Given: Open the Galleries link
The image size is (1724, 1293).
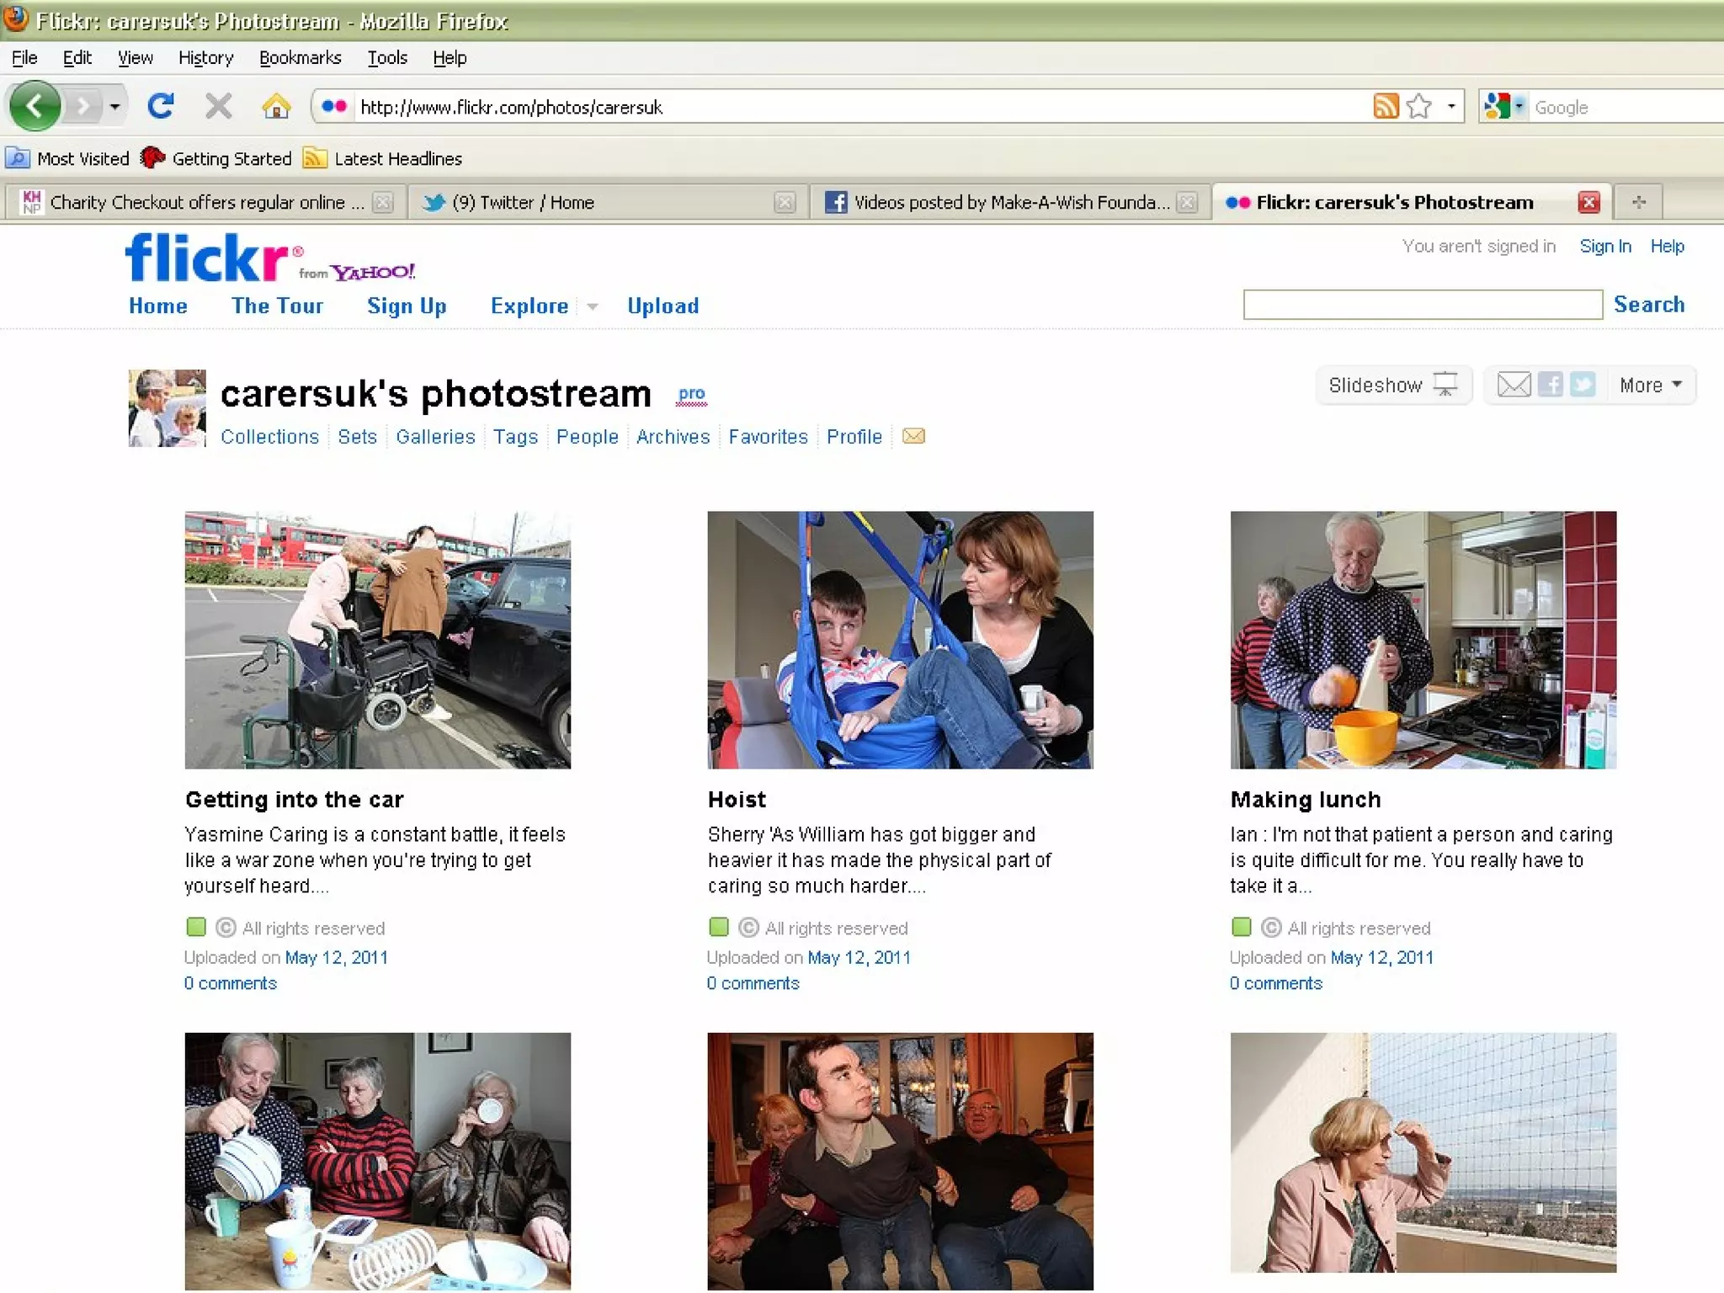Looking at the screenshot, I should 435,437.
